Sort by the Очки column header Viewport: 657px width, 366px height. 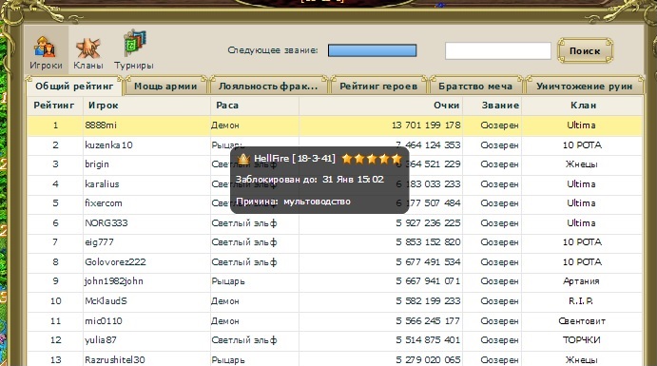pyautogui.click(x=447, y=106)
